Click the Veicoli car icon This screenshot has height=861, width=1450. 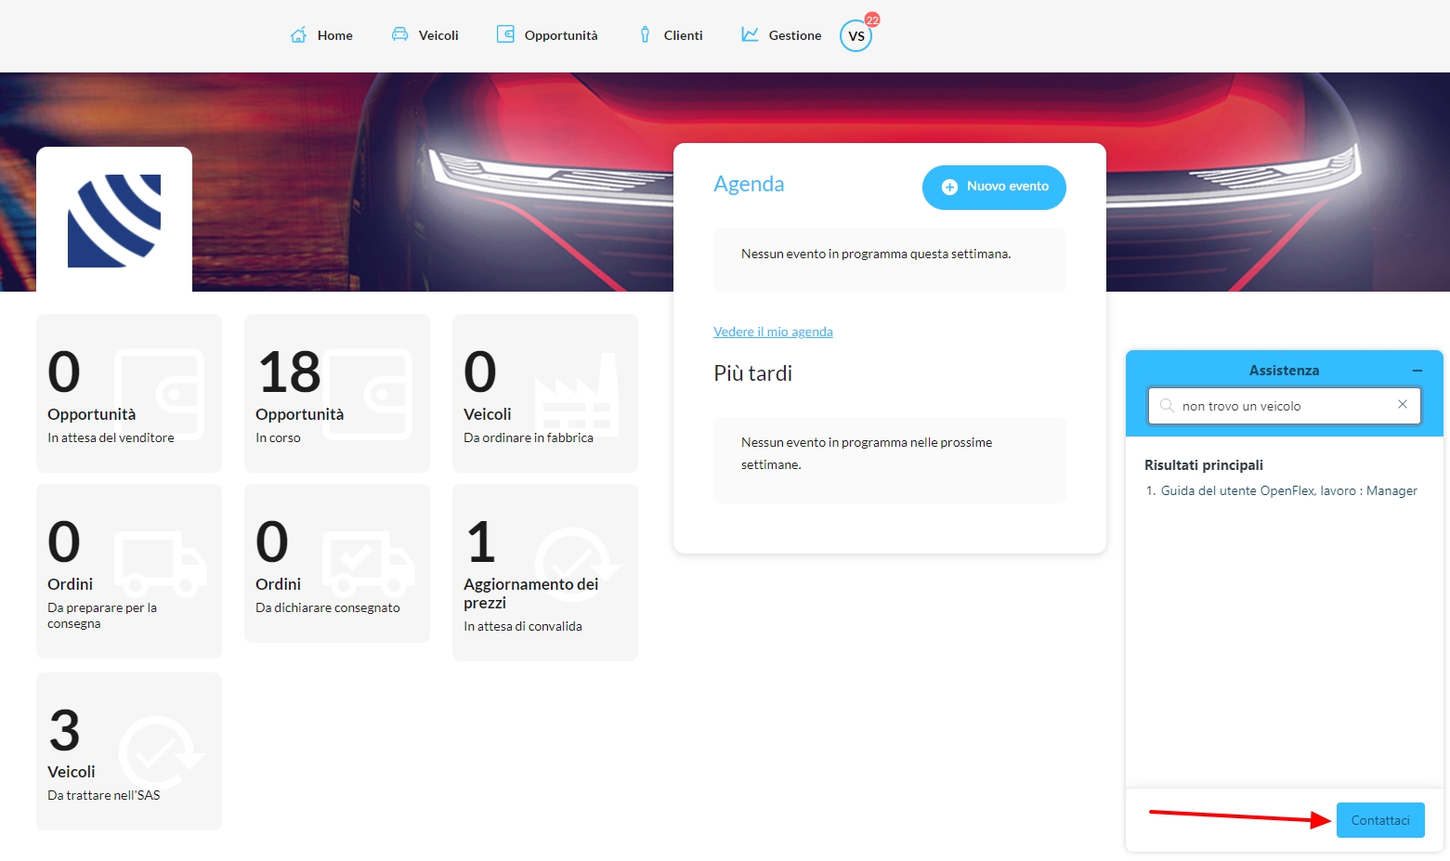pos(399,34)
